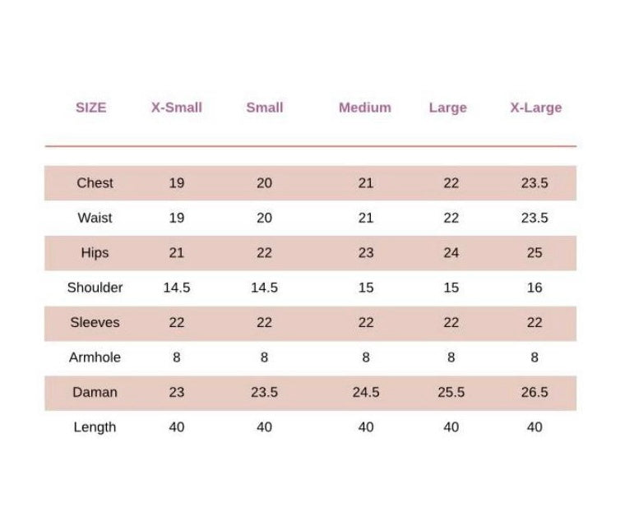Click the X-Large Chest value 23.5
This screenshot has width=625, height=507.
point(534,183)
